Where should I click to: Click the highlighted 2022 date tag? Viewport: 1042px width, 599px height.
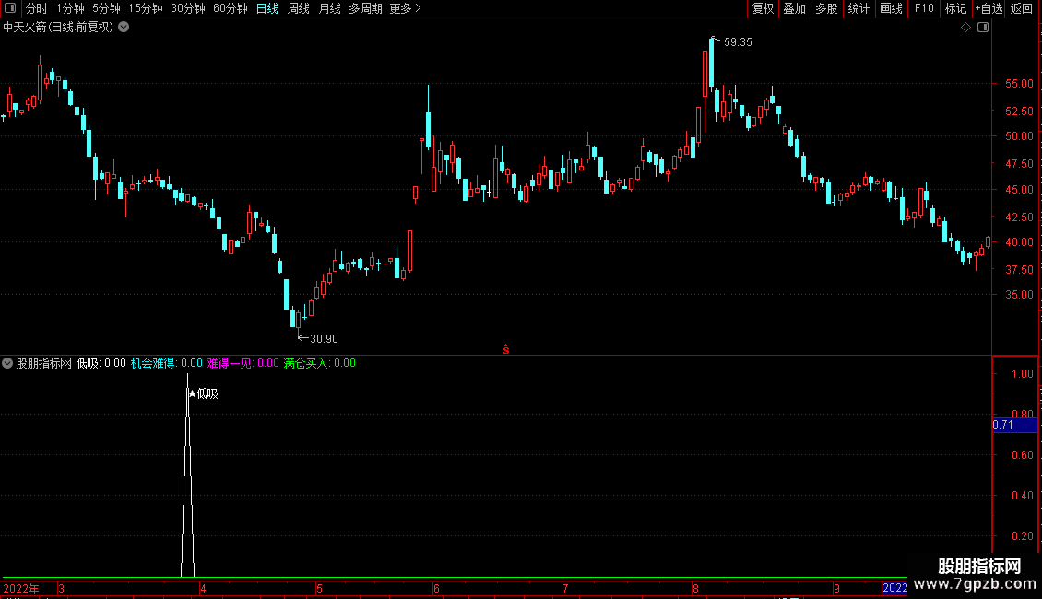(894, 588)
